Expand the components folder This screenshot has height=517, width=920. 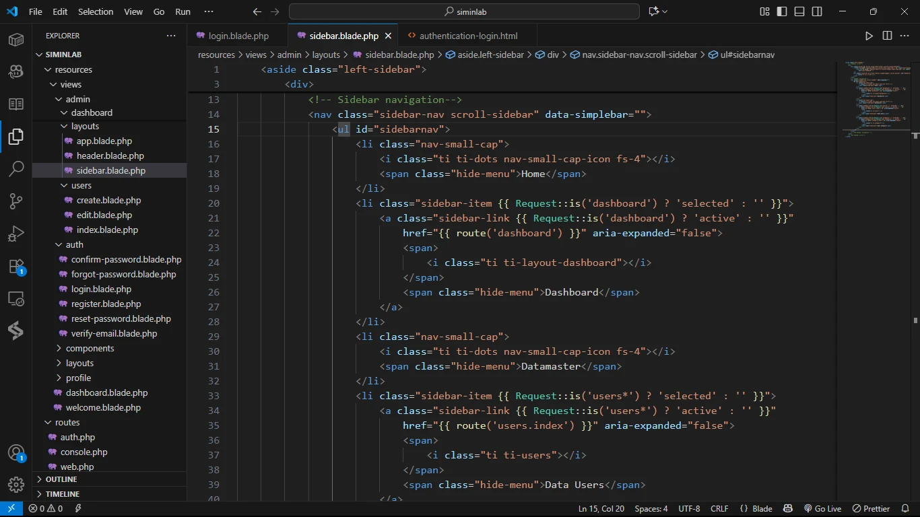[x=90, y=348]
